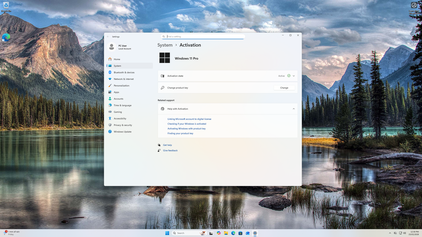The image size is (422, 237).
Task: Click the Give feedback link
Action: coord(170,151)
